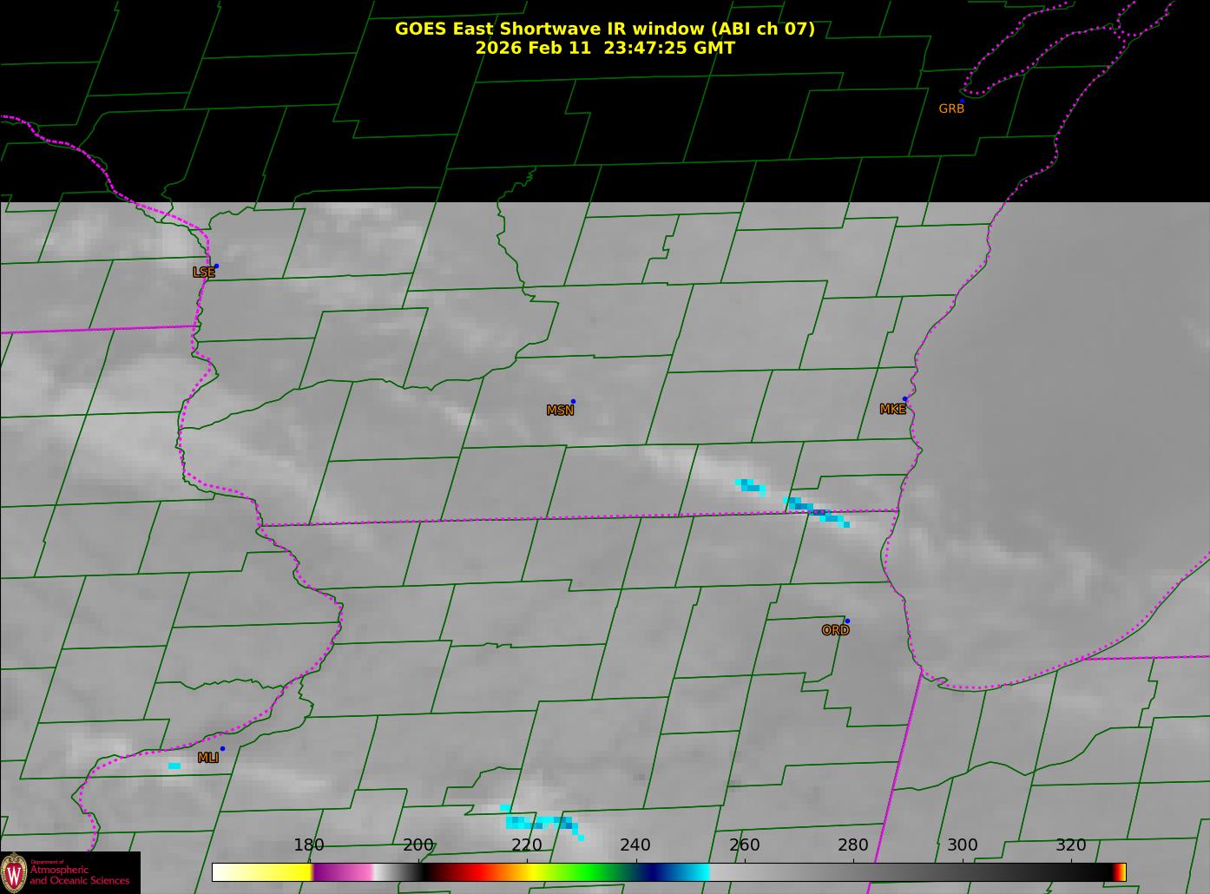Click the MSN station marker
Screen dimensions: 1210x894
pyautogui.click(x=573, y=402)
